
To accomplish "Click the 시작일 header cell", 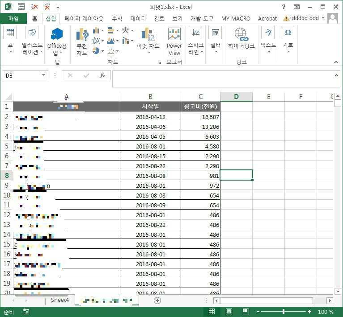I will click(151, 107).
